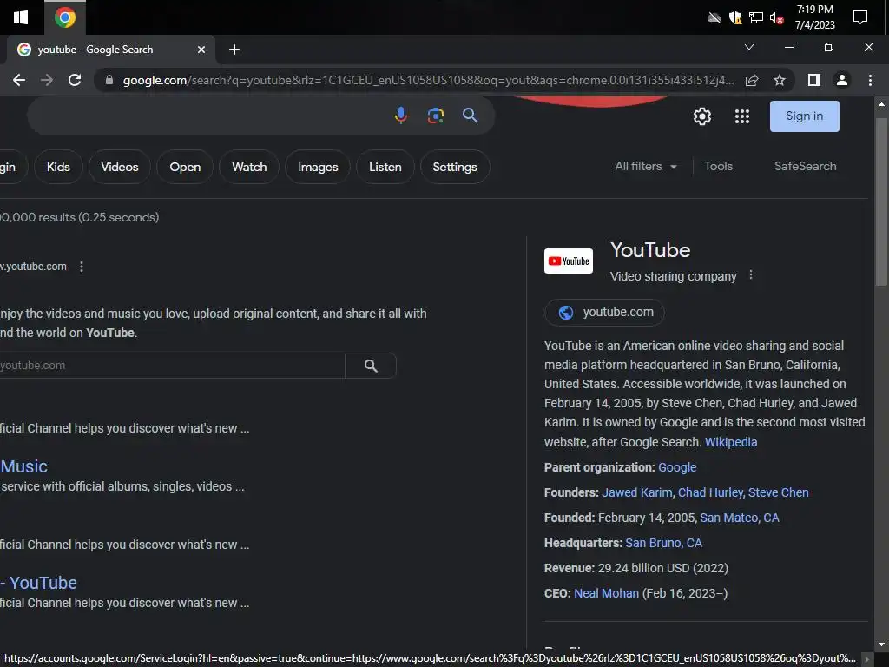Open the San Bruno, CA link

[663, 543]
